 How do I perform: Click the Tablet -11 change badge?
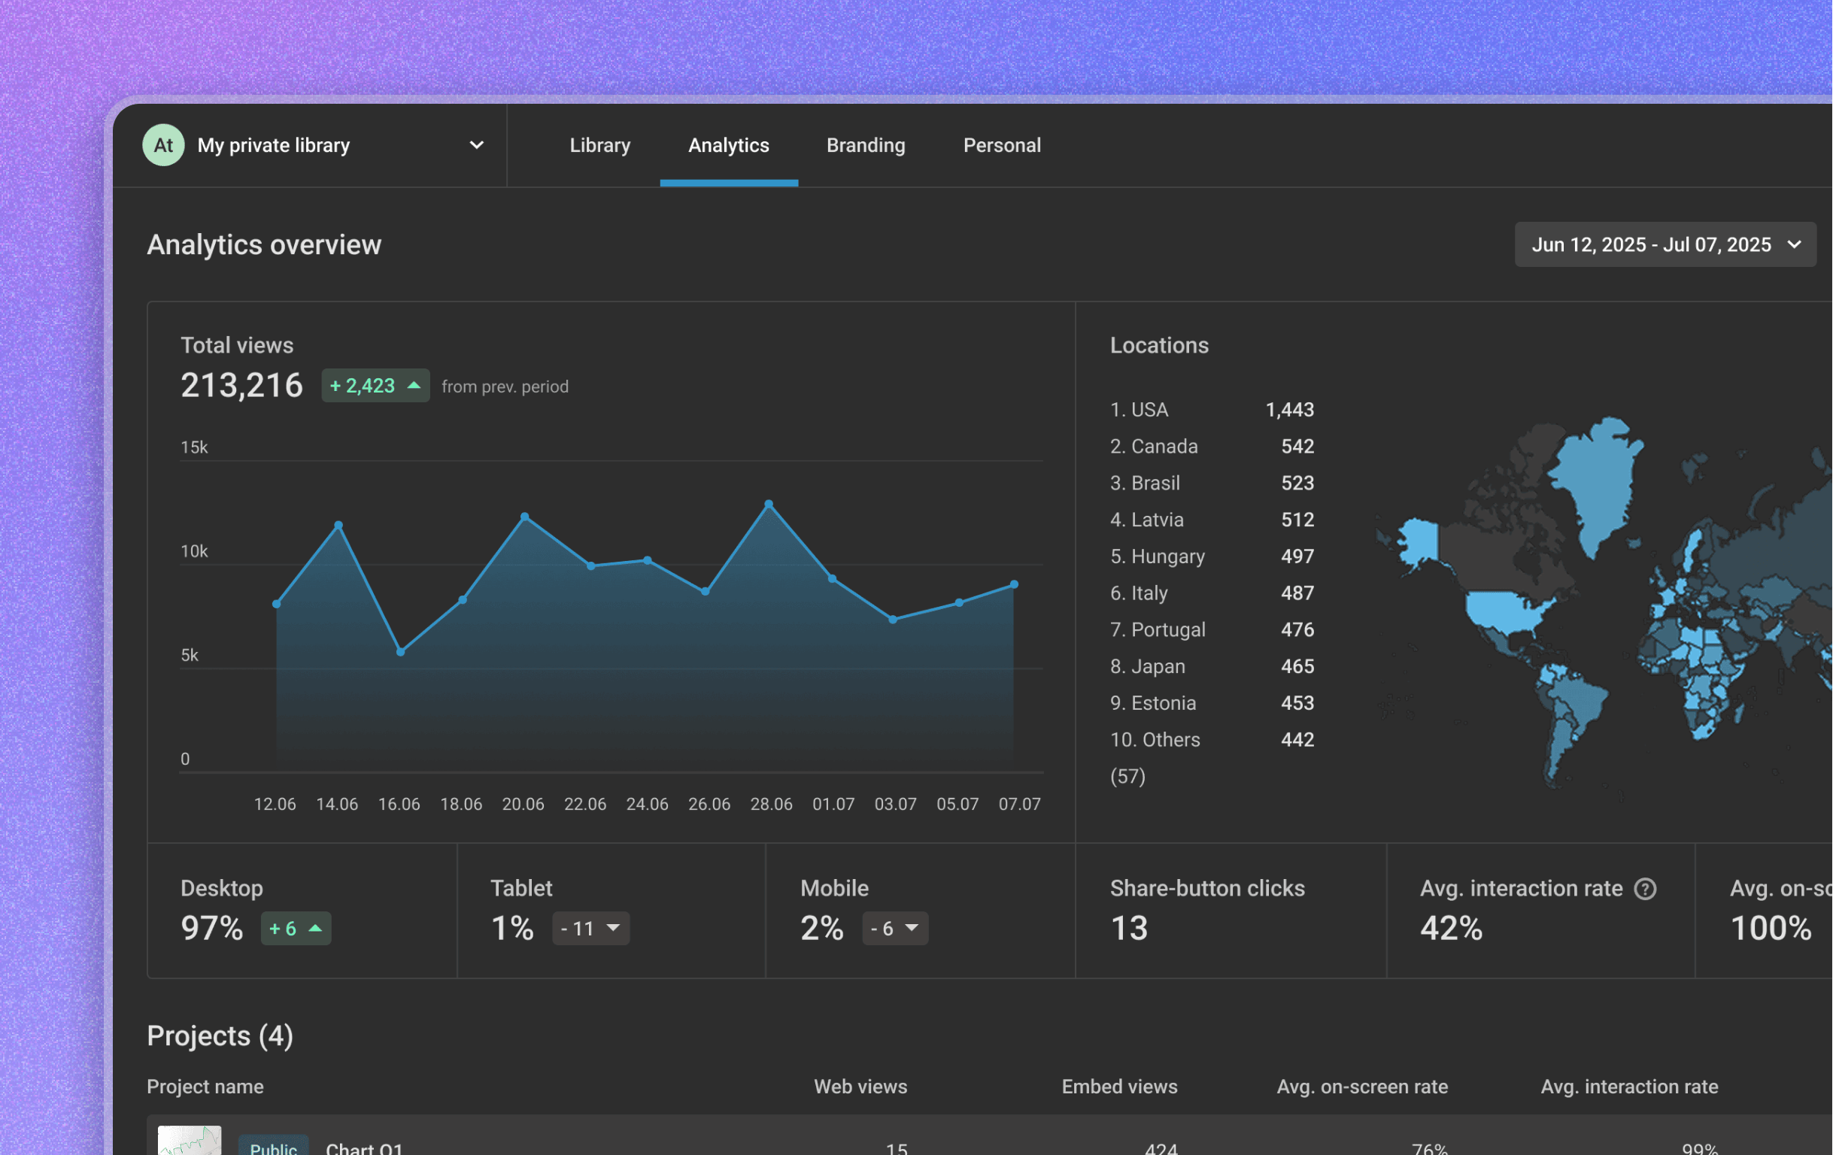pos(590,928)
